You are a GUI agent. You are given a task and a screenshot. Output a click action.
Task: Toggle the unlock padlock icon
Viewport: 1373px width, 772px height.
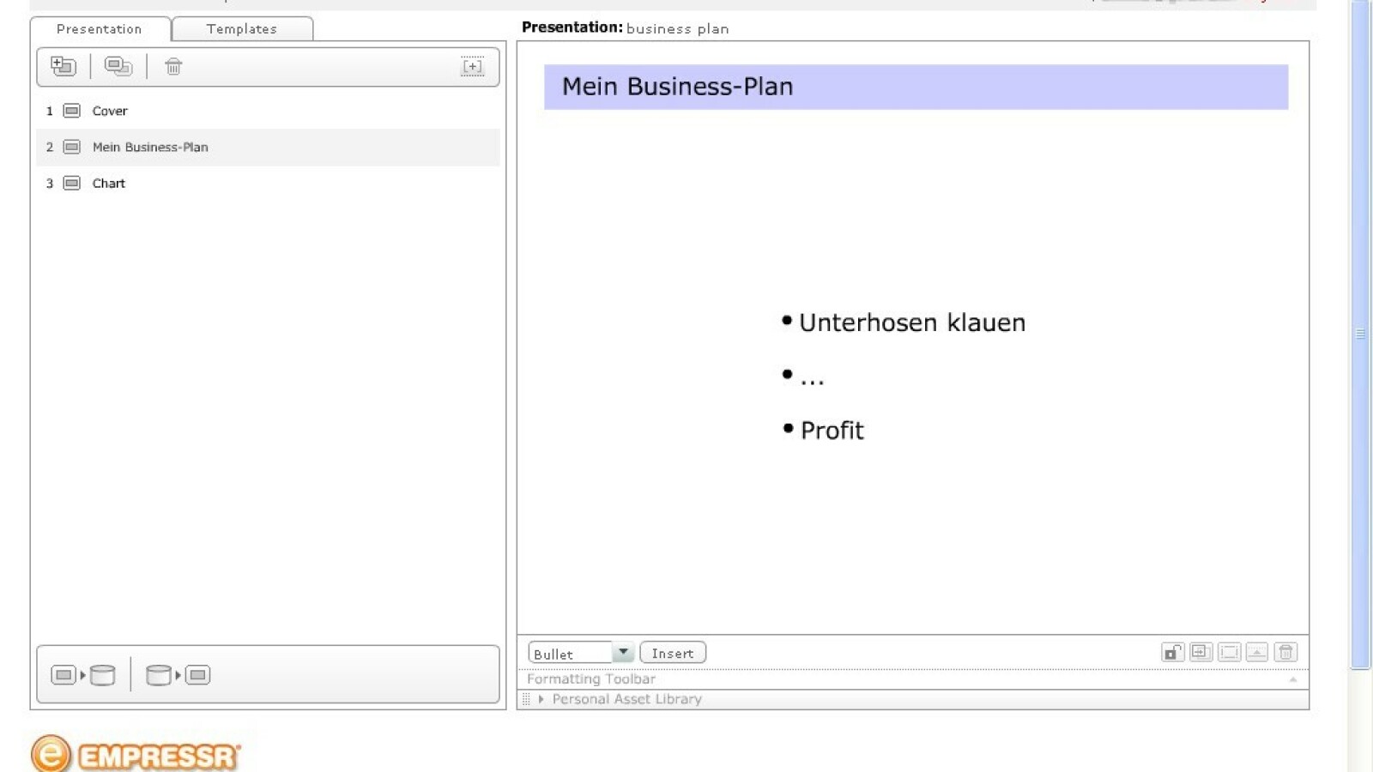[x=1172, y=653]
